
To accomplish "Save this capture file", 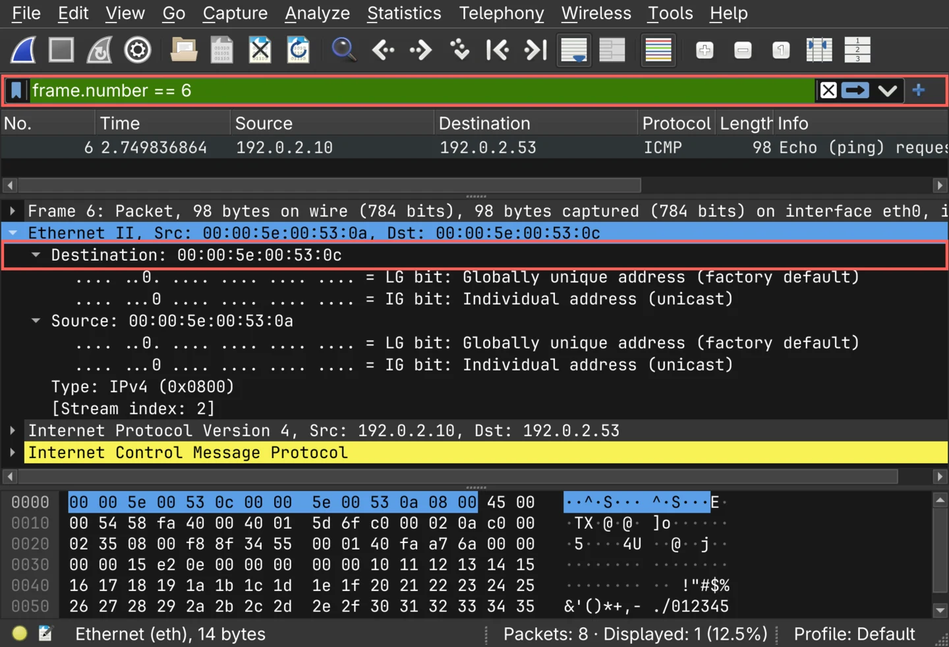I will point(222,50).
